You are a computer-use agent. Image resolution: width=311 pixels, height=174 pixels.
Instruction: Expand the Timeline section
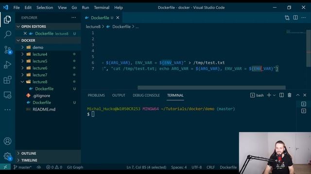(48, 160)
